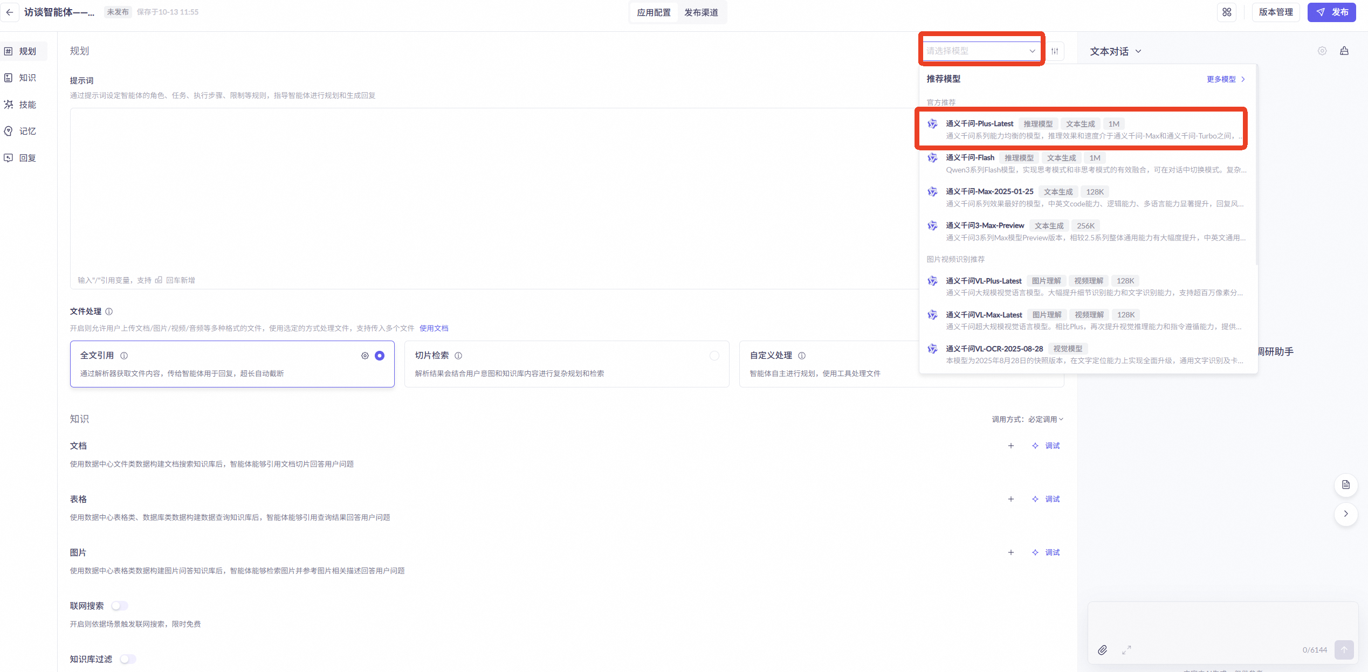This screenshot has height=672, width=1368.
Task: Open 全文引用 settings gear icon
Action: [x=365, y=356]
